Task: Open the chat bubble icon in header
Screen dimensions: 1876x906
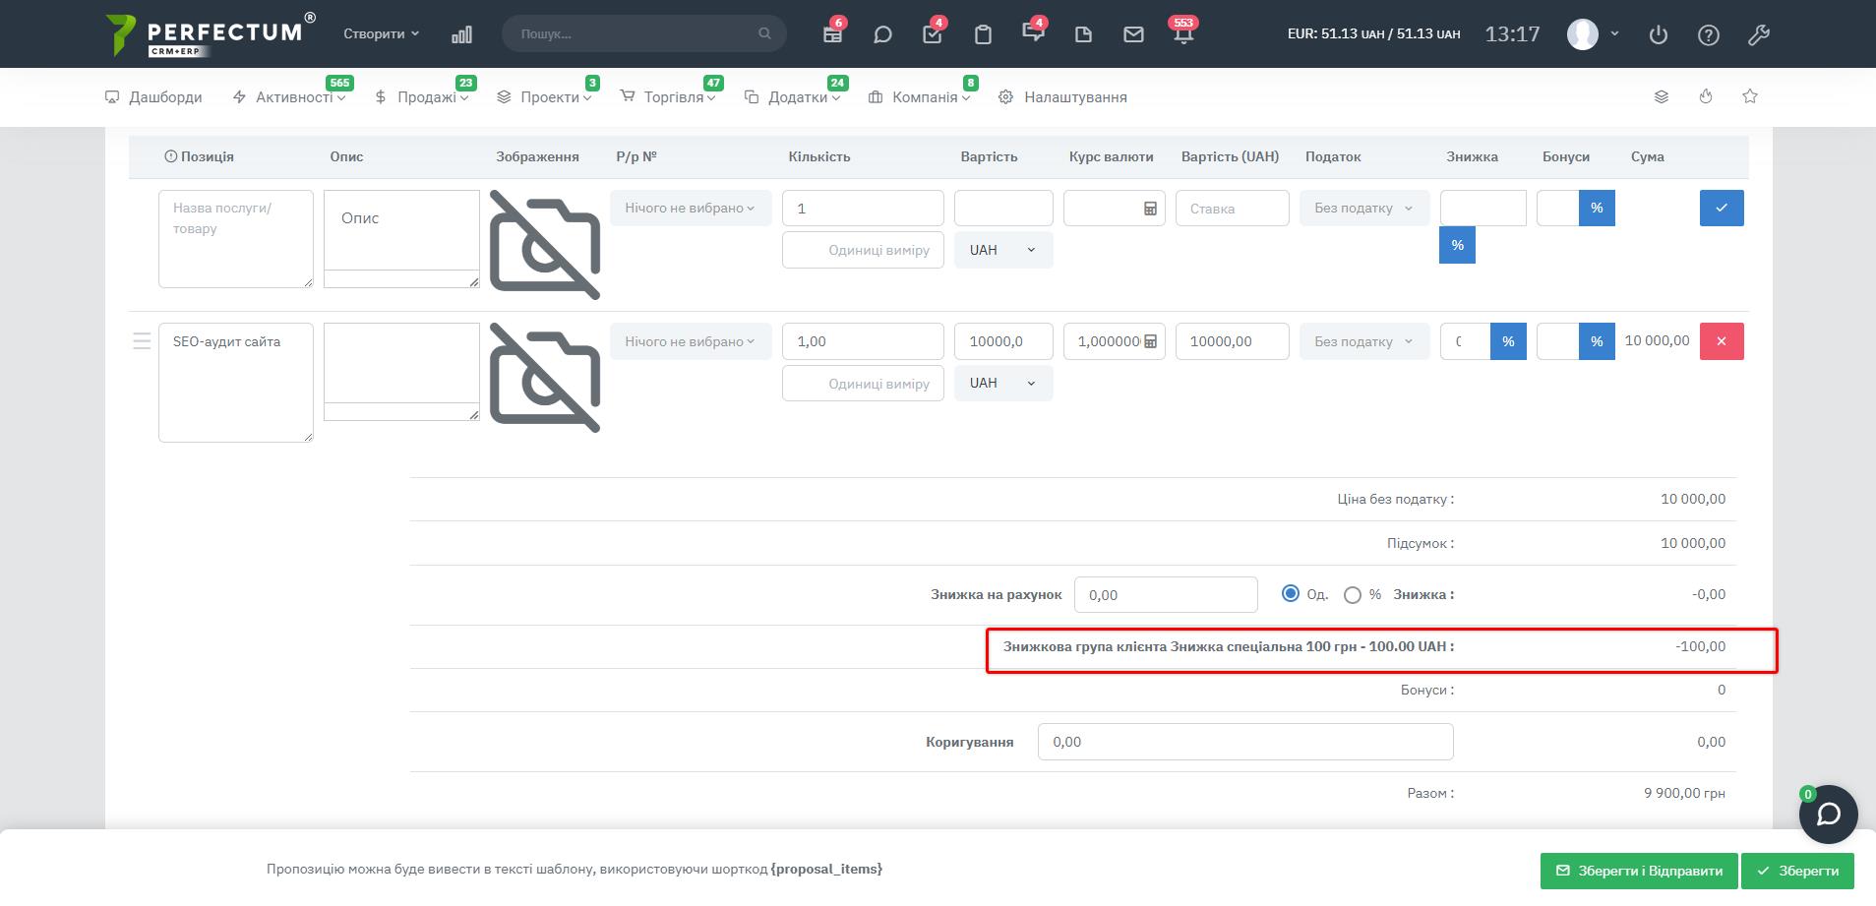Action: point(882,34)
